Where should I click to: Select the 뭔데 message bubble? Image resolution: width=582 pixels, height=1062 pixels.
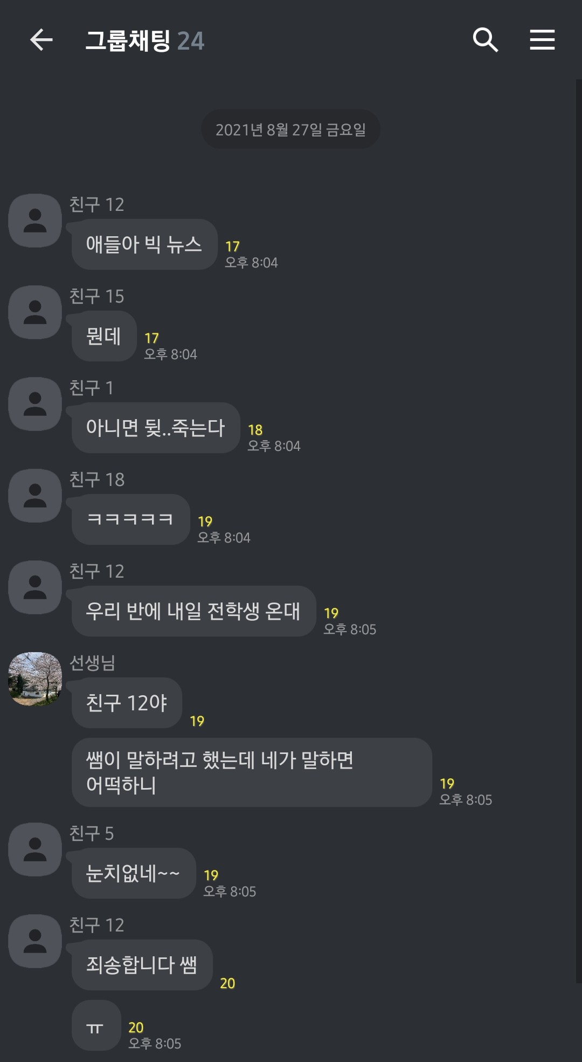(104, 336)
